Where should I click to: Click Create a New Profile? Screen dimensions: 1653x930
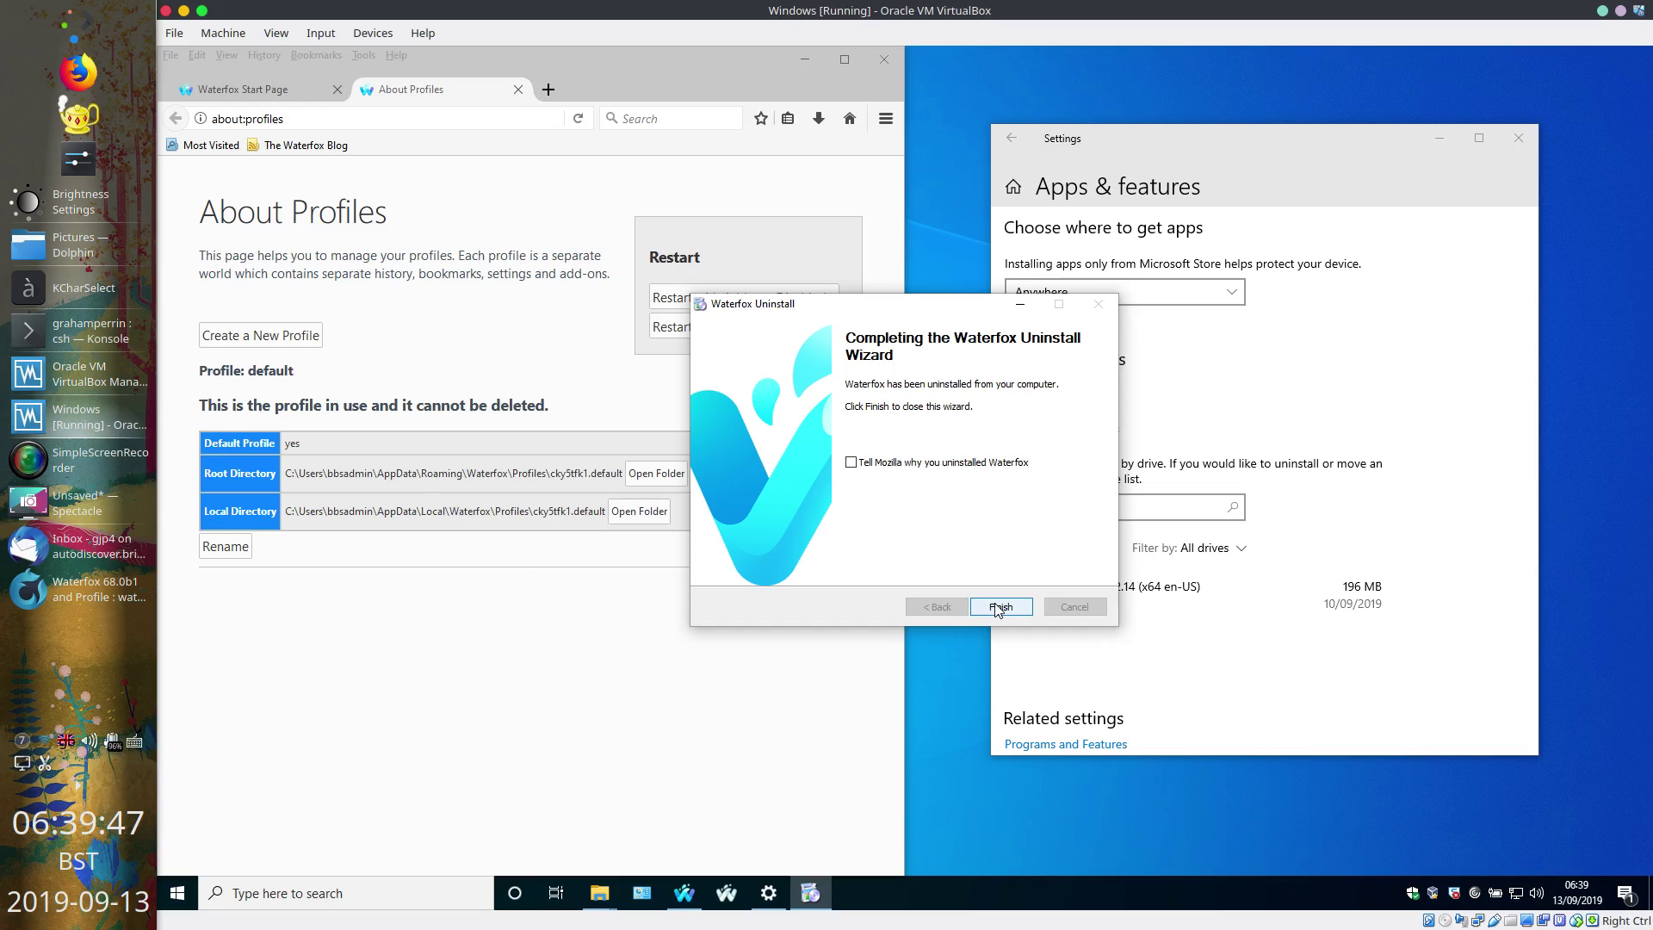pos(260,335)
